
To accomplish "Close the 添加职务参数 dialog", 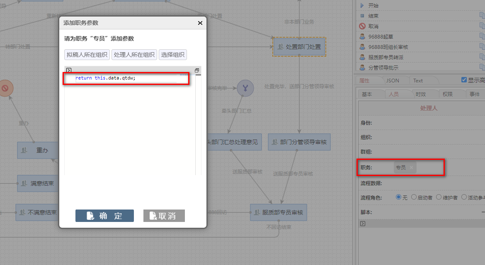I will [200, 23].
